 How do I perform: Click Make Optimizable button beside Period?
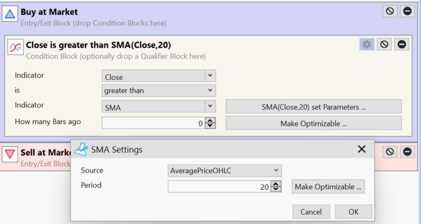click(x=328, y=186)
